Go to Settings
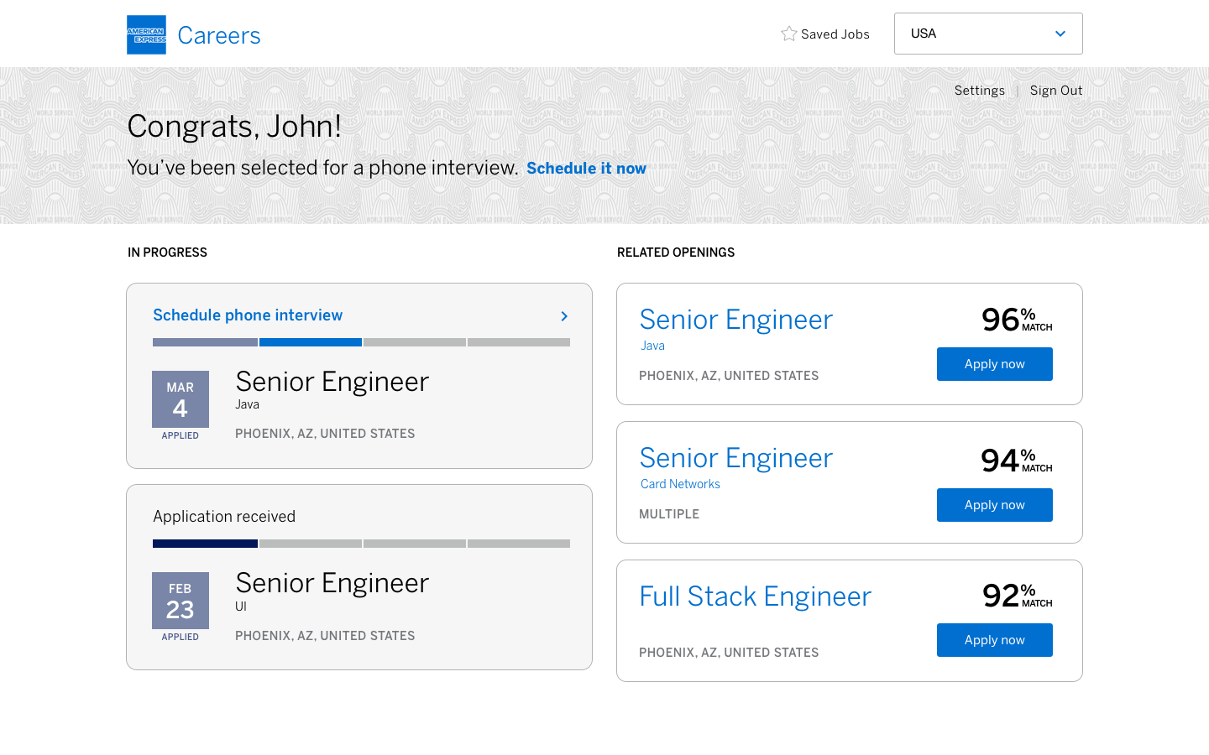Screen dimensions: 1209x755 click(980, 91)
